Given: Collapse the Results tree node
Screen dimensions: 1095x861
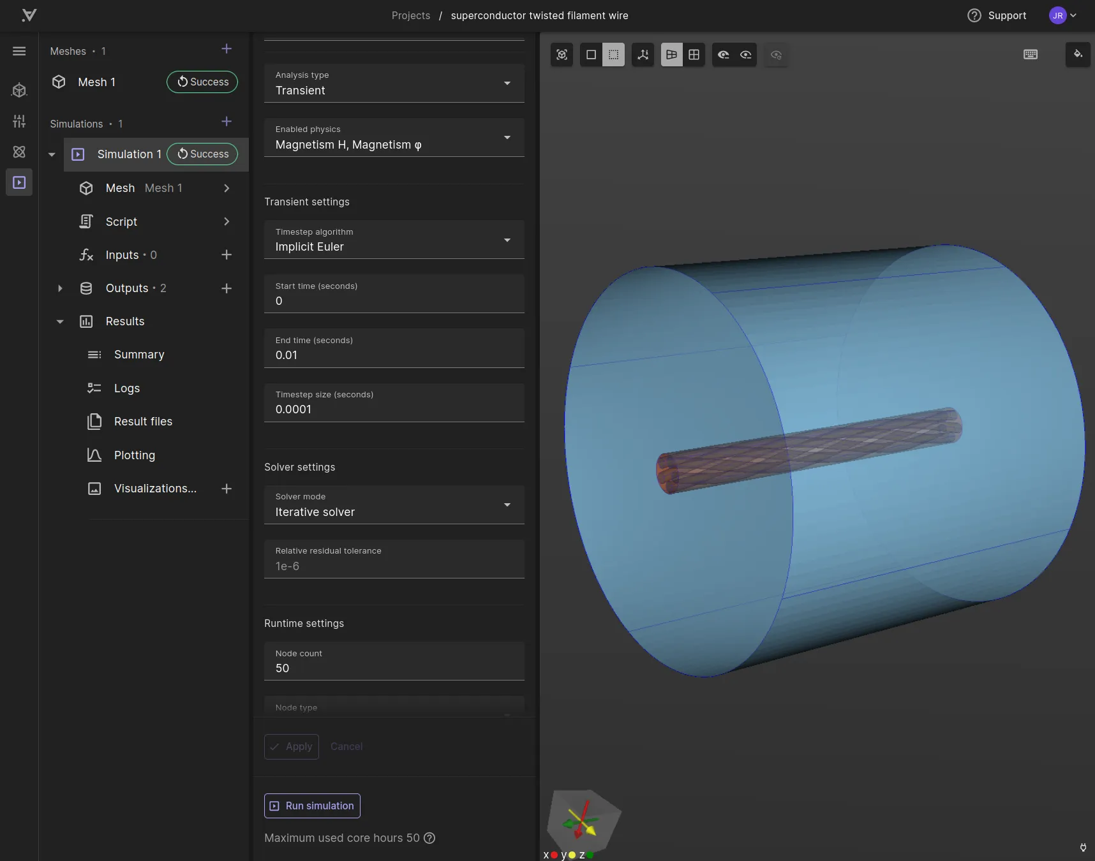Looking at the screenshot, I should 60,321.
